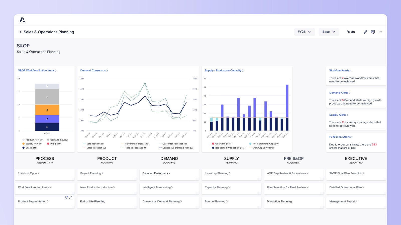
Task: Select the pencil edit icon in the toolbar
Action: 365,32
